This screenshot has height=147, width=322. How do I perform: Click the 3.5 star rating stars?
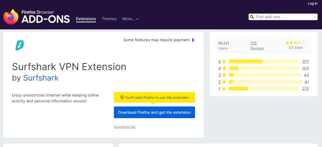coord(296,43)
